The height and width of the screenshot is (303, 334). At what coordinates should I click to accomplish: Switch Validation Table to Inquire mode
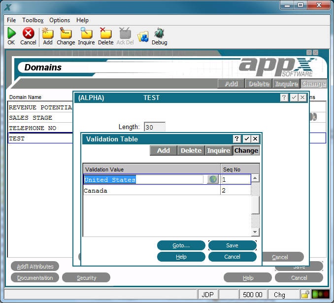[x=219, y=150]
